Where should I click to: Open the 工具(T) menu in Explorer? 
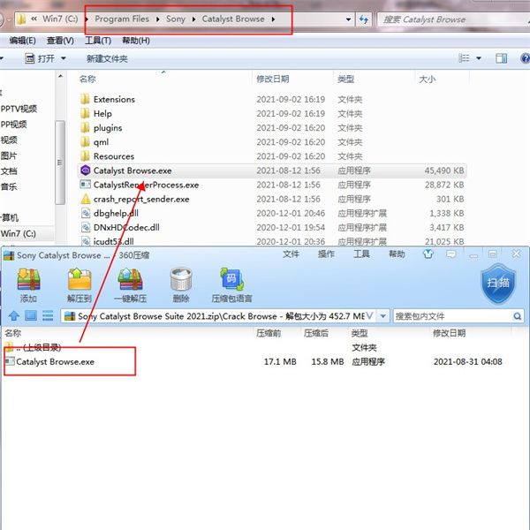pyautogui.click(x=98, y=41)
